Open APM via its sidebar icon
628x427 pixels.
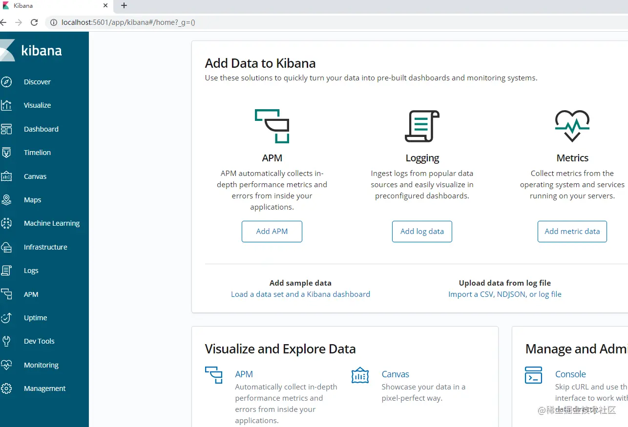[x=6, y=294]
